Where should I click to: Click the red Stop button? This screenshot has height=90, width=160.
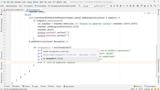click(134, 6)
